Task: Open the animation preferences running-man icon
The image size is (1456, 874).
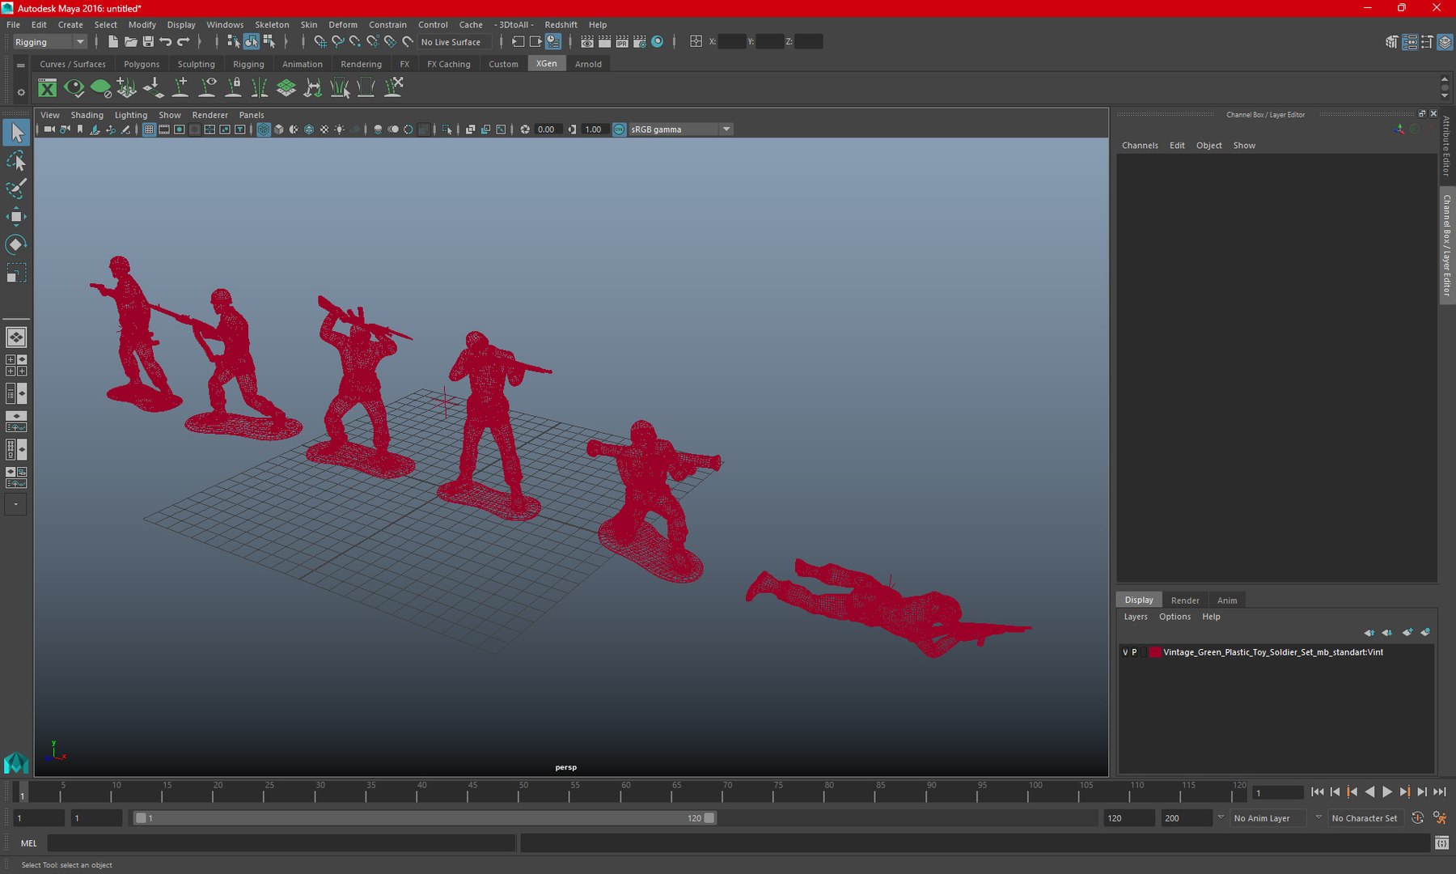Action: (1440, 818)
